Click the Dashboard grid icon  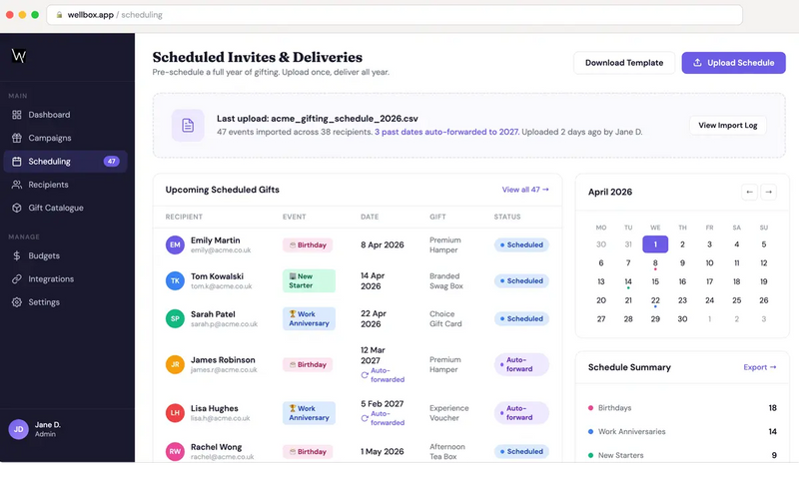(x=17, y=115)
